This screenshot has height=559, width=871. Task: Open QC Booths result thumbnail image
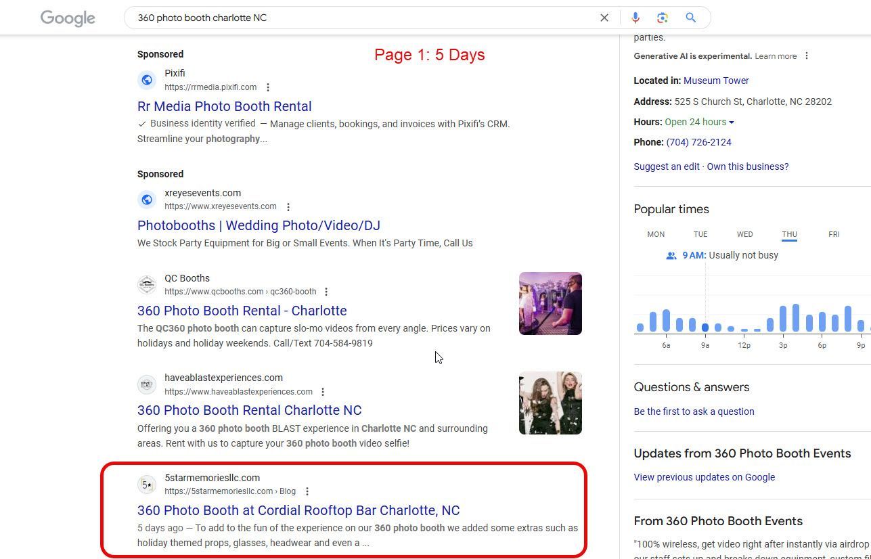click(x=550, y=303)
